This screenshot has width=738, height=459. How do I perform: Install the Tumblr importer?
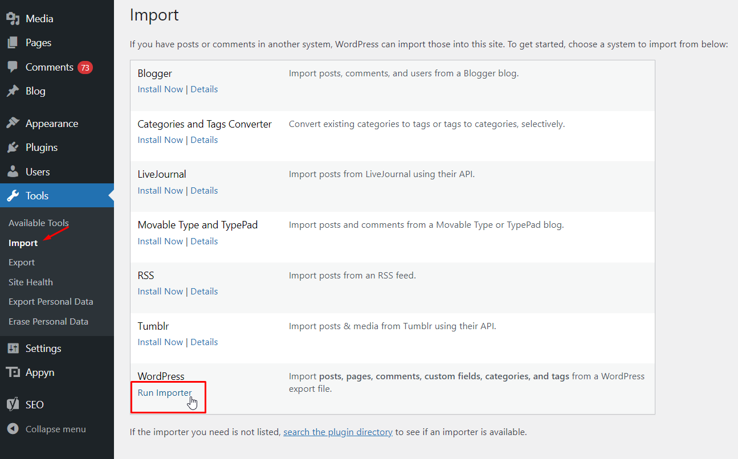pos(161,342)
